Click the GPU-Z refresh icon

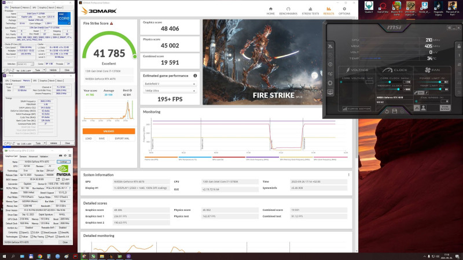[x=65, y=155]
